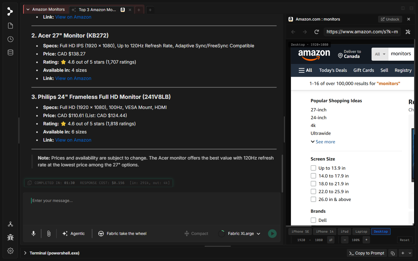Swap viewport width and height
418x261 pixels.
[331, 240]
